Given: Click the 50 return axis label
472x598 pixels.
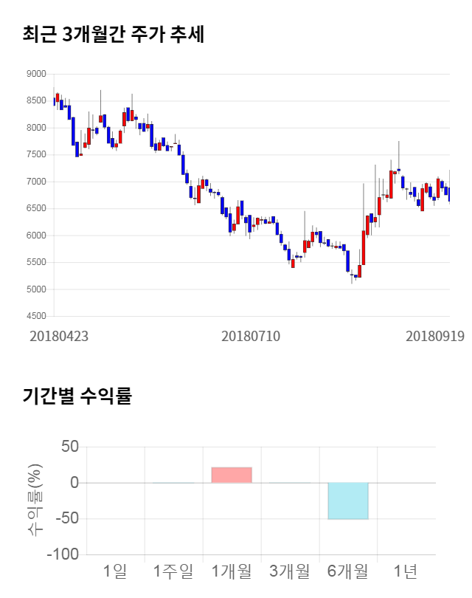Looking at the screenshot, I should [70, 447].
